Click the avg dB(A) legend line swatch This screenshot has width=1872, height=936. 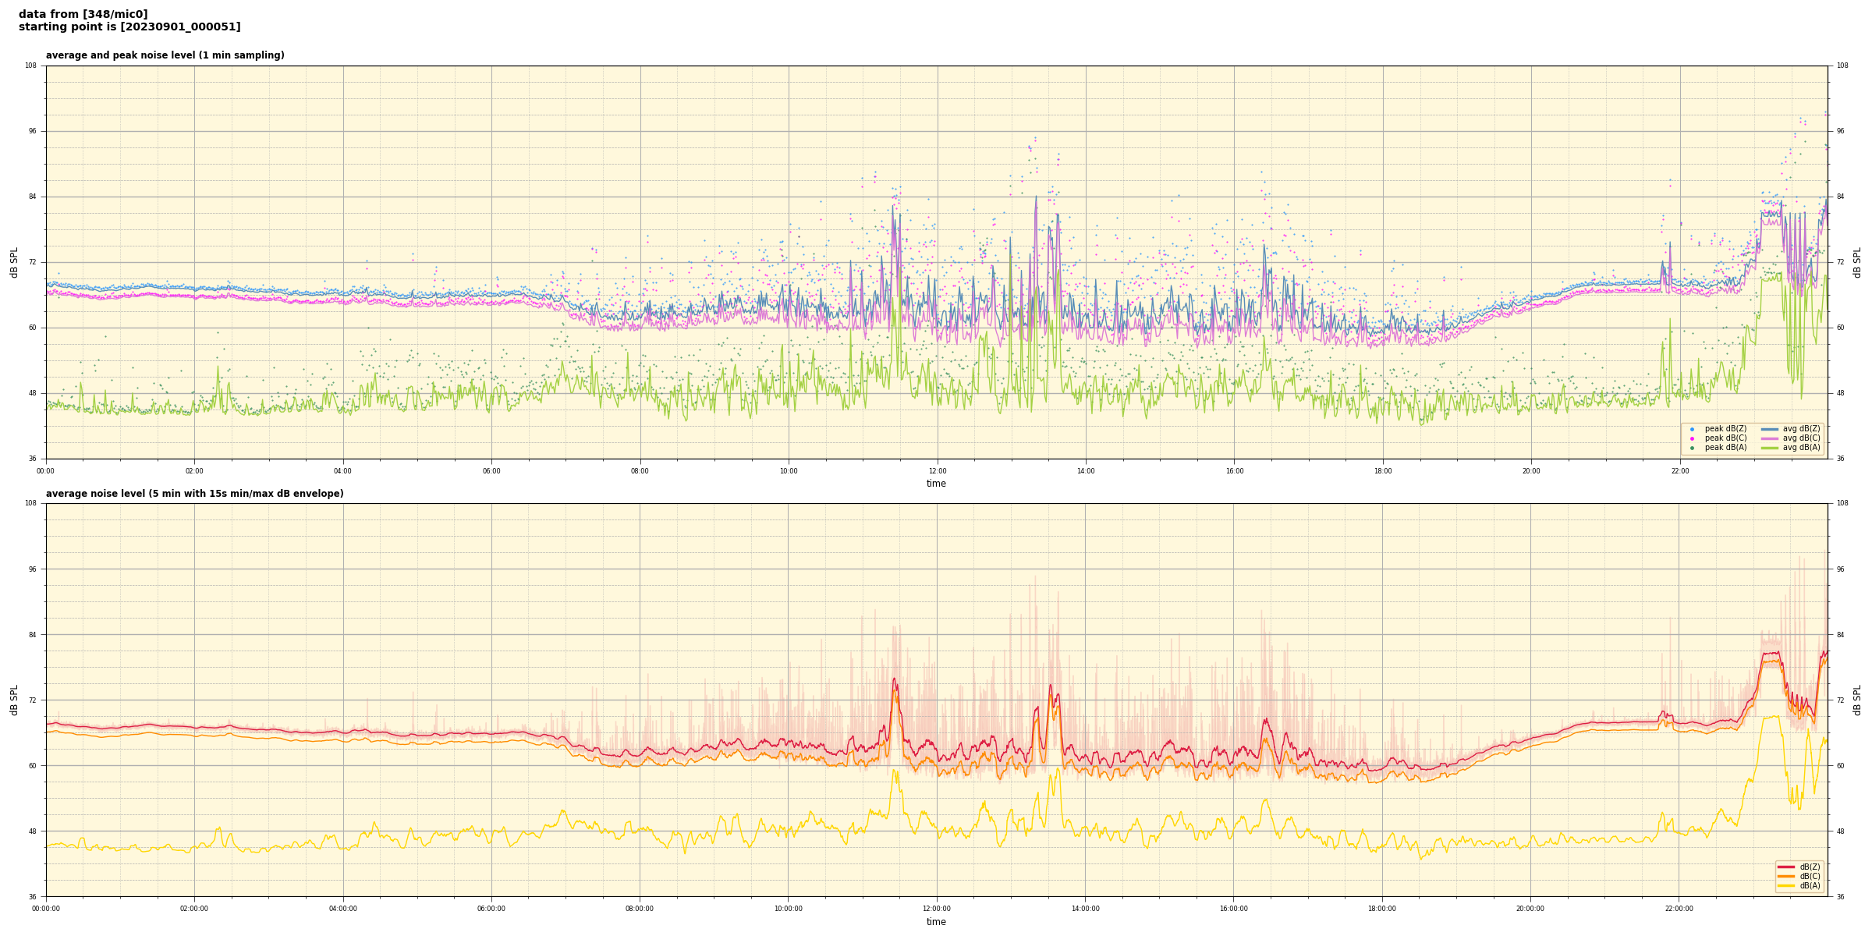point(1769,448)
